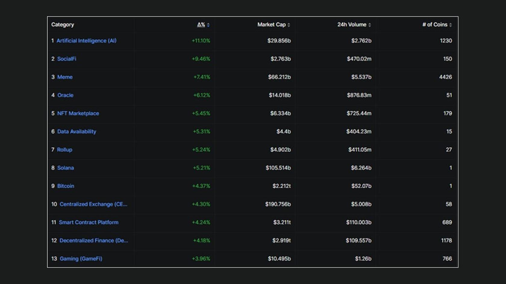
Task: Click the sort arrows beside 24h Volume
Action: tap(370, 25)
